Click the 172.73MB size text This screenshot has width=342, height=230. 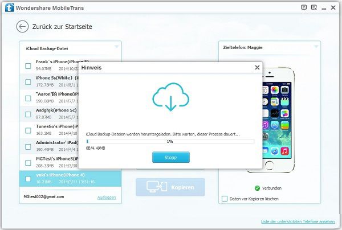(44, 85)
